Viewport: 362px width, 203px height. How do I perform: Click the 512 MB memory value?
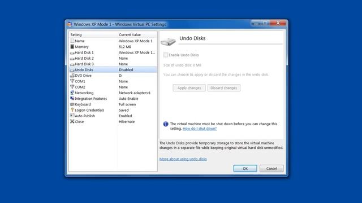(125, 47)
